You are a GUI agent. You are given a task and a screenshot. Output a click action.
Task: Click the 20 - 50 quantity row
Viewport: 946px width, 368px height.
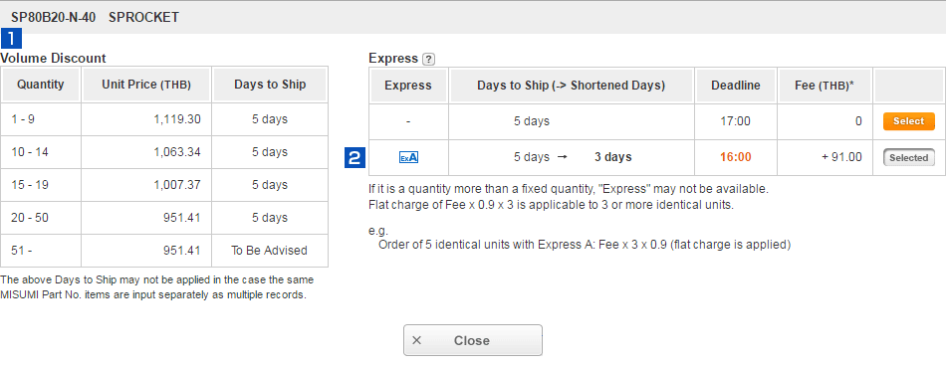(x=164, y=218)
